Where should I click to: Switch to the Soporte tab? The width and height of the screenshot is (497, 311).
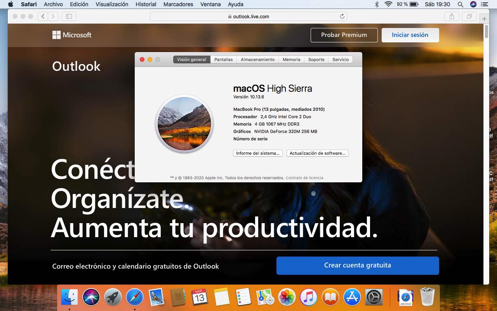tap(316, 59)
